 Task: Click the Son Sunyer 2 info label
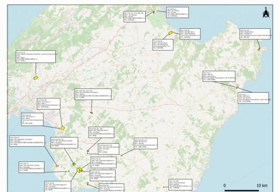click(33, 119)
